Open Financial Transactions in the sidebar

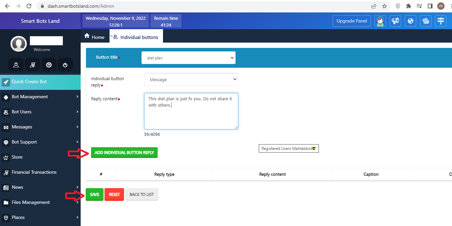40,172
